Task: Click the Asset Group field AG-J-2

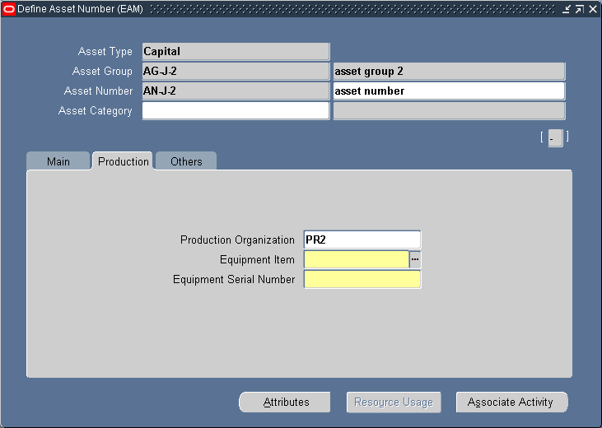Action: (x=236, y=71)
